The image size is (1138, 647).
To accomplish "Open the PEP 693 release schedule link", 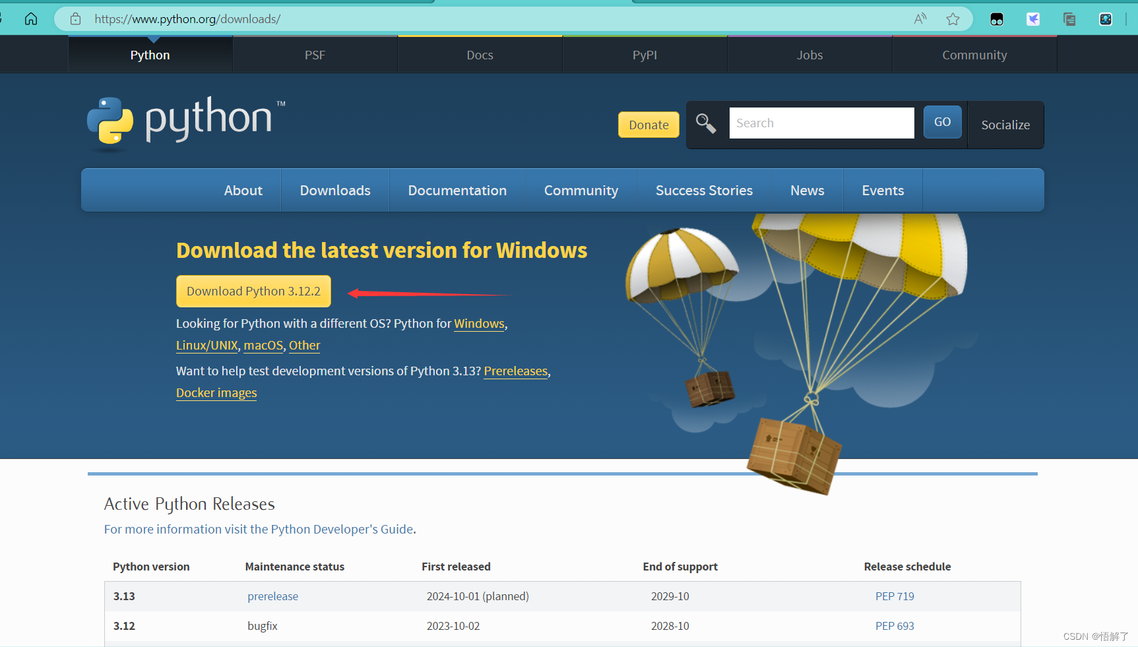I will [x=895, y=626].
